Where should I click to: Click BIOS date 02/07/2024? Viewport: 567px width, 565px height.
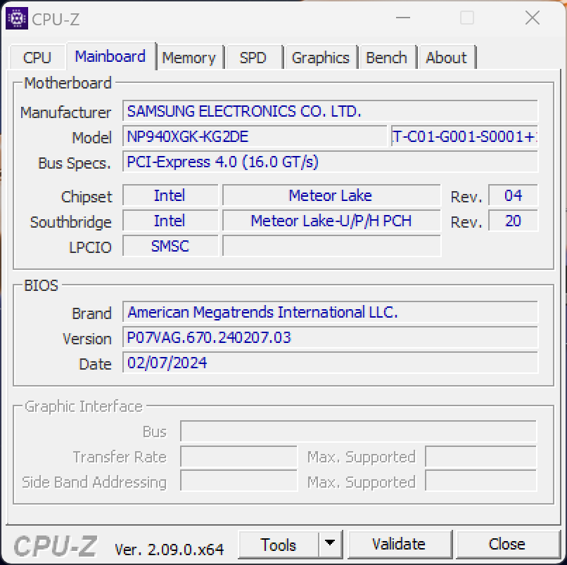coord(330,363)
